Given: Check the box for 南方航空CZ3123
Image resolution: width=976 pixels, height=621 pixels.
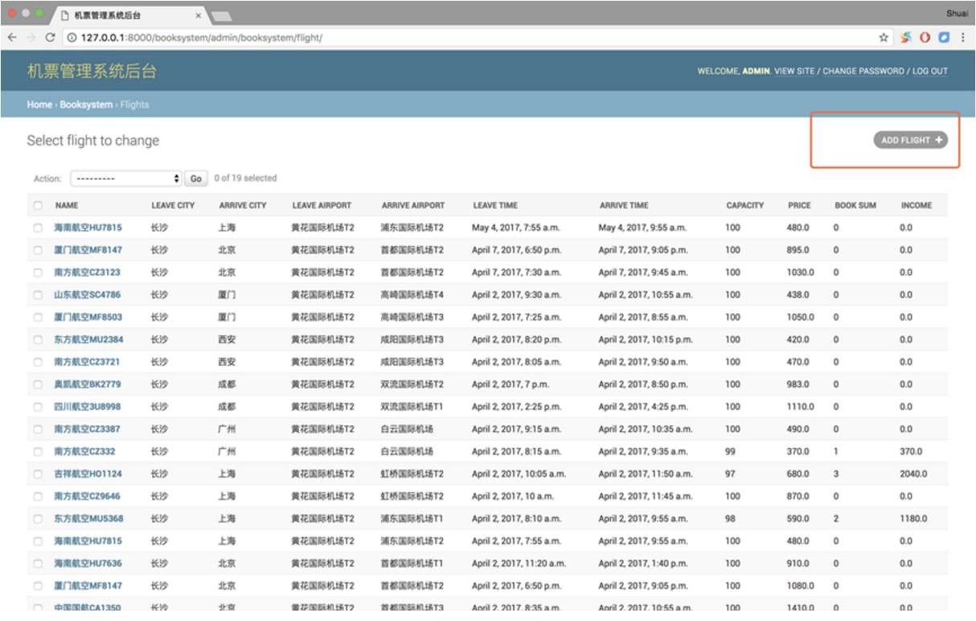Looking at the screenshot, I should (38, 273).
